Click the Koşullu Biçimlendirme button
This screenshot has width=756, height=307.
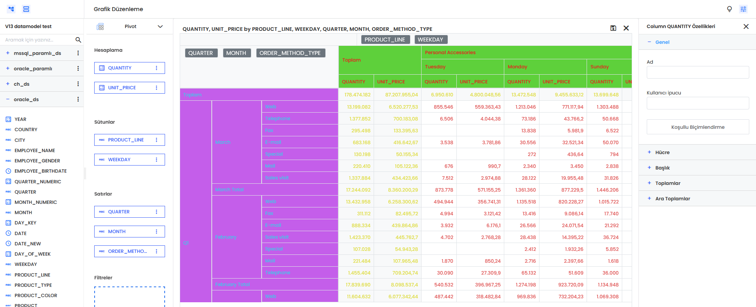[x=697, y=127]
